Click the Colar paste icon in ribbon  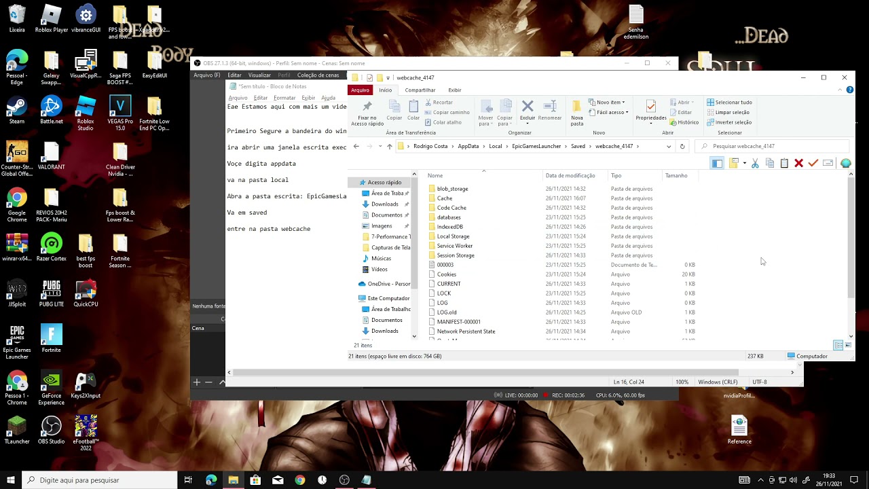[413, 111]
